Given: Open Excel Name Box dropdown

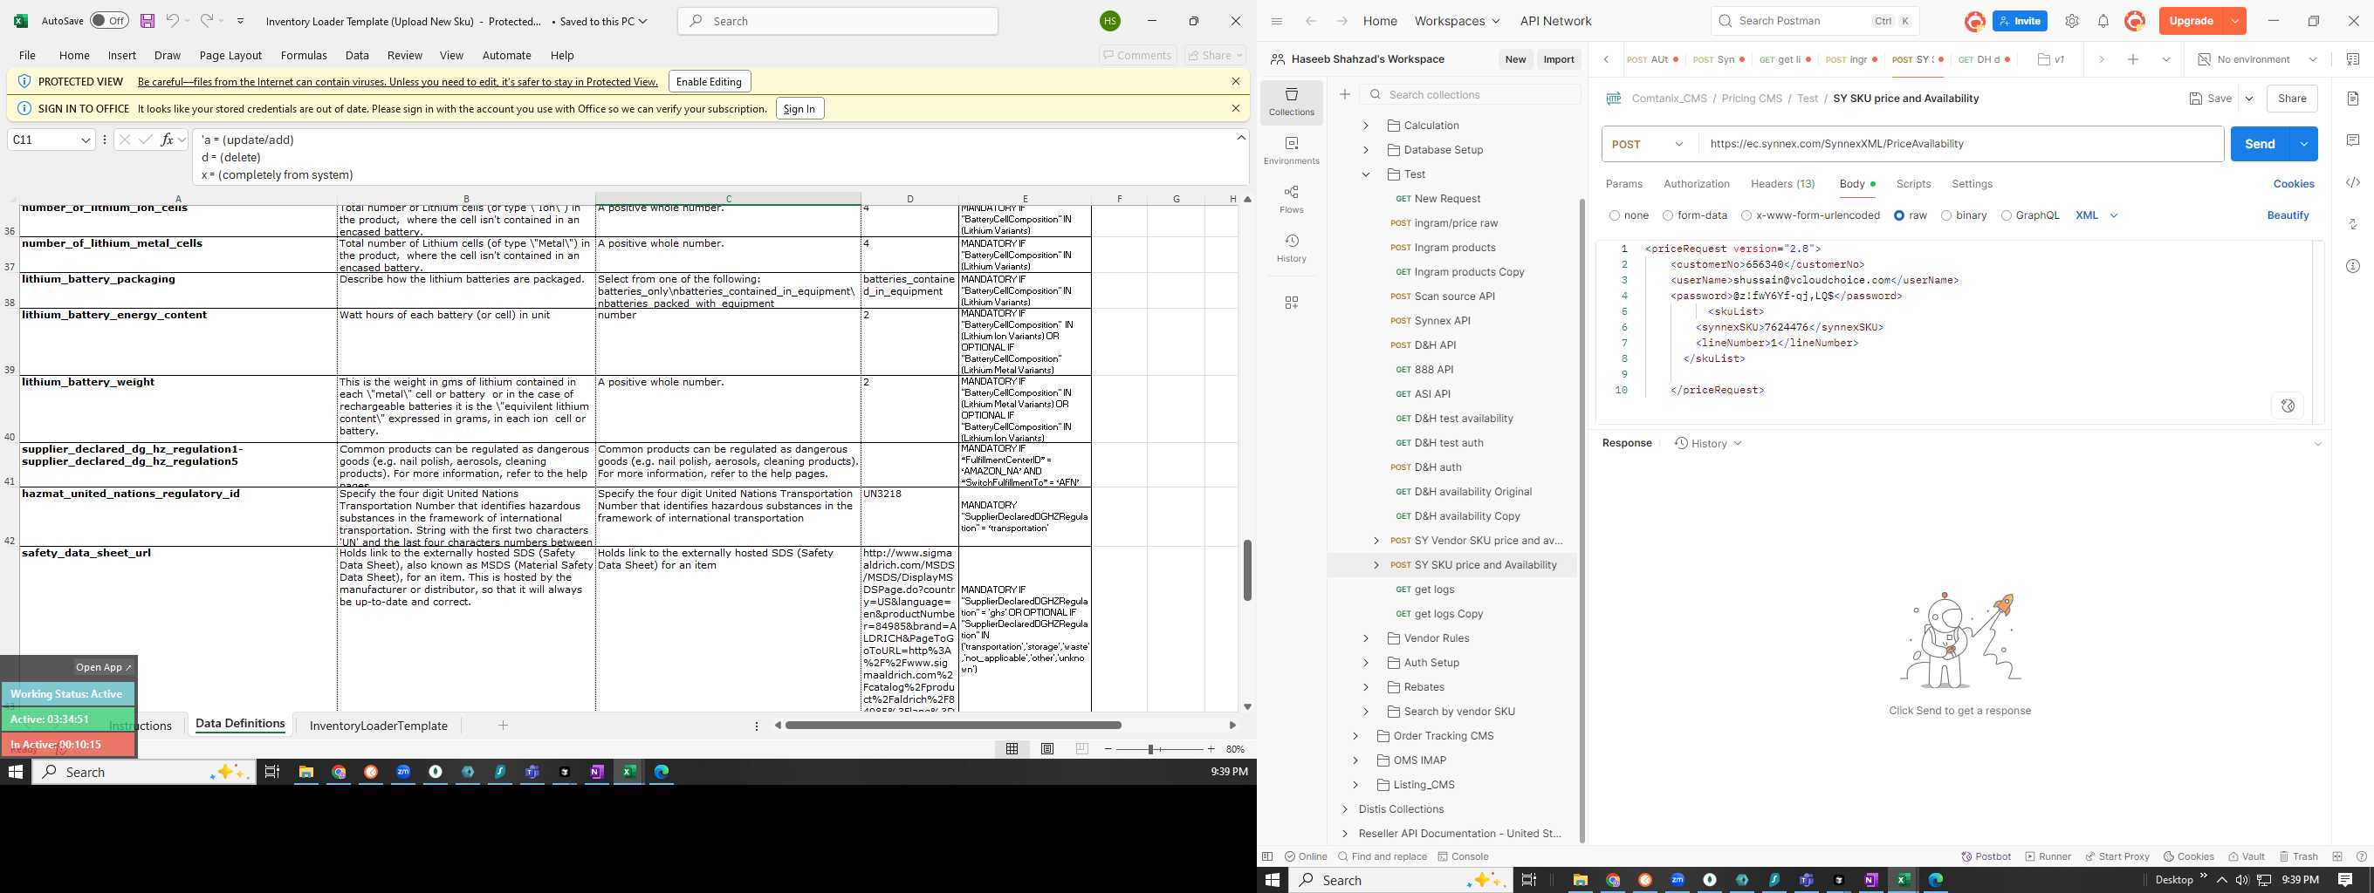Looking at the screenshot, I should [86, 140].
